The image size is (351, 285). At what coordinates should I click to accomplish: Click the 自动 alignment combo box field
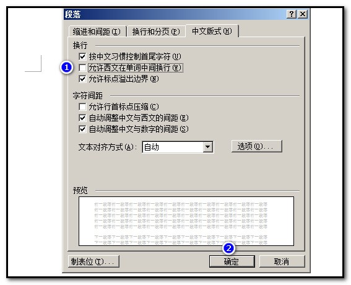click(178, 147)
